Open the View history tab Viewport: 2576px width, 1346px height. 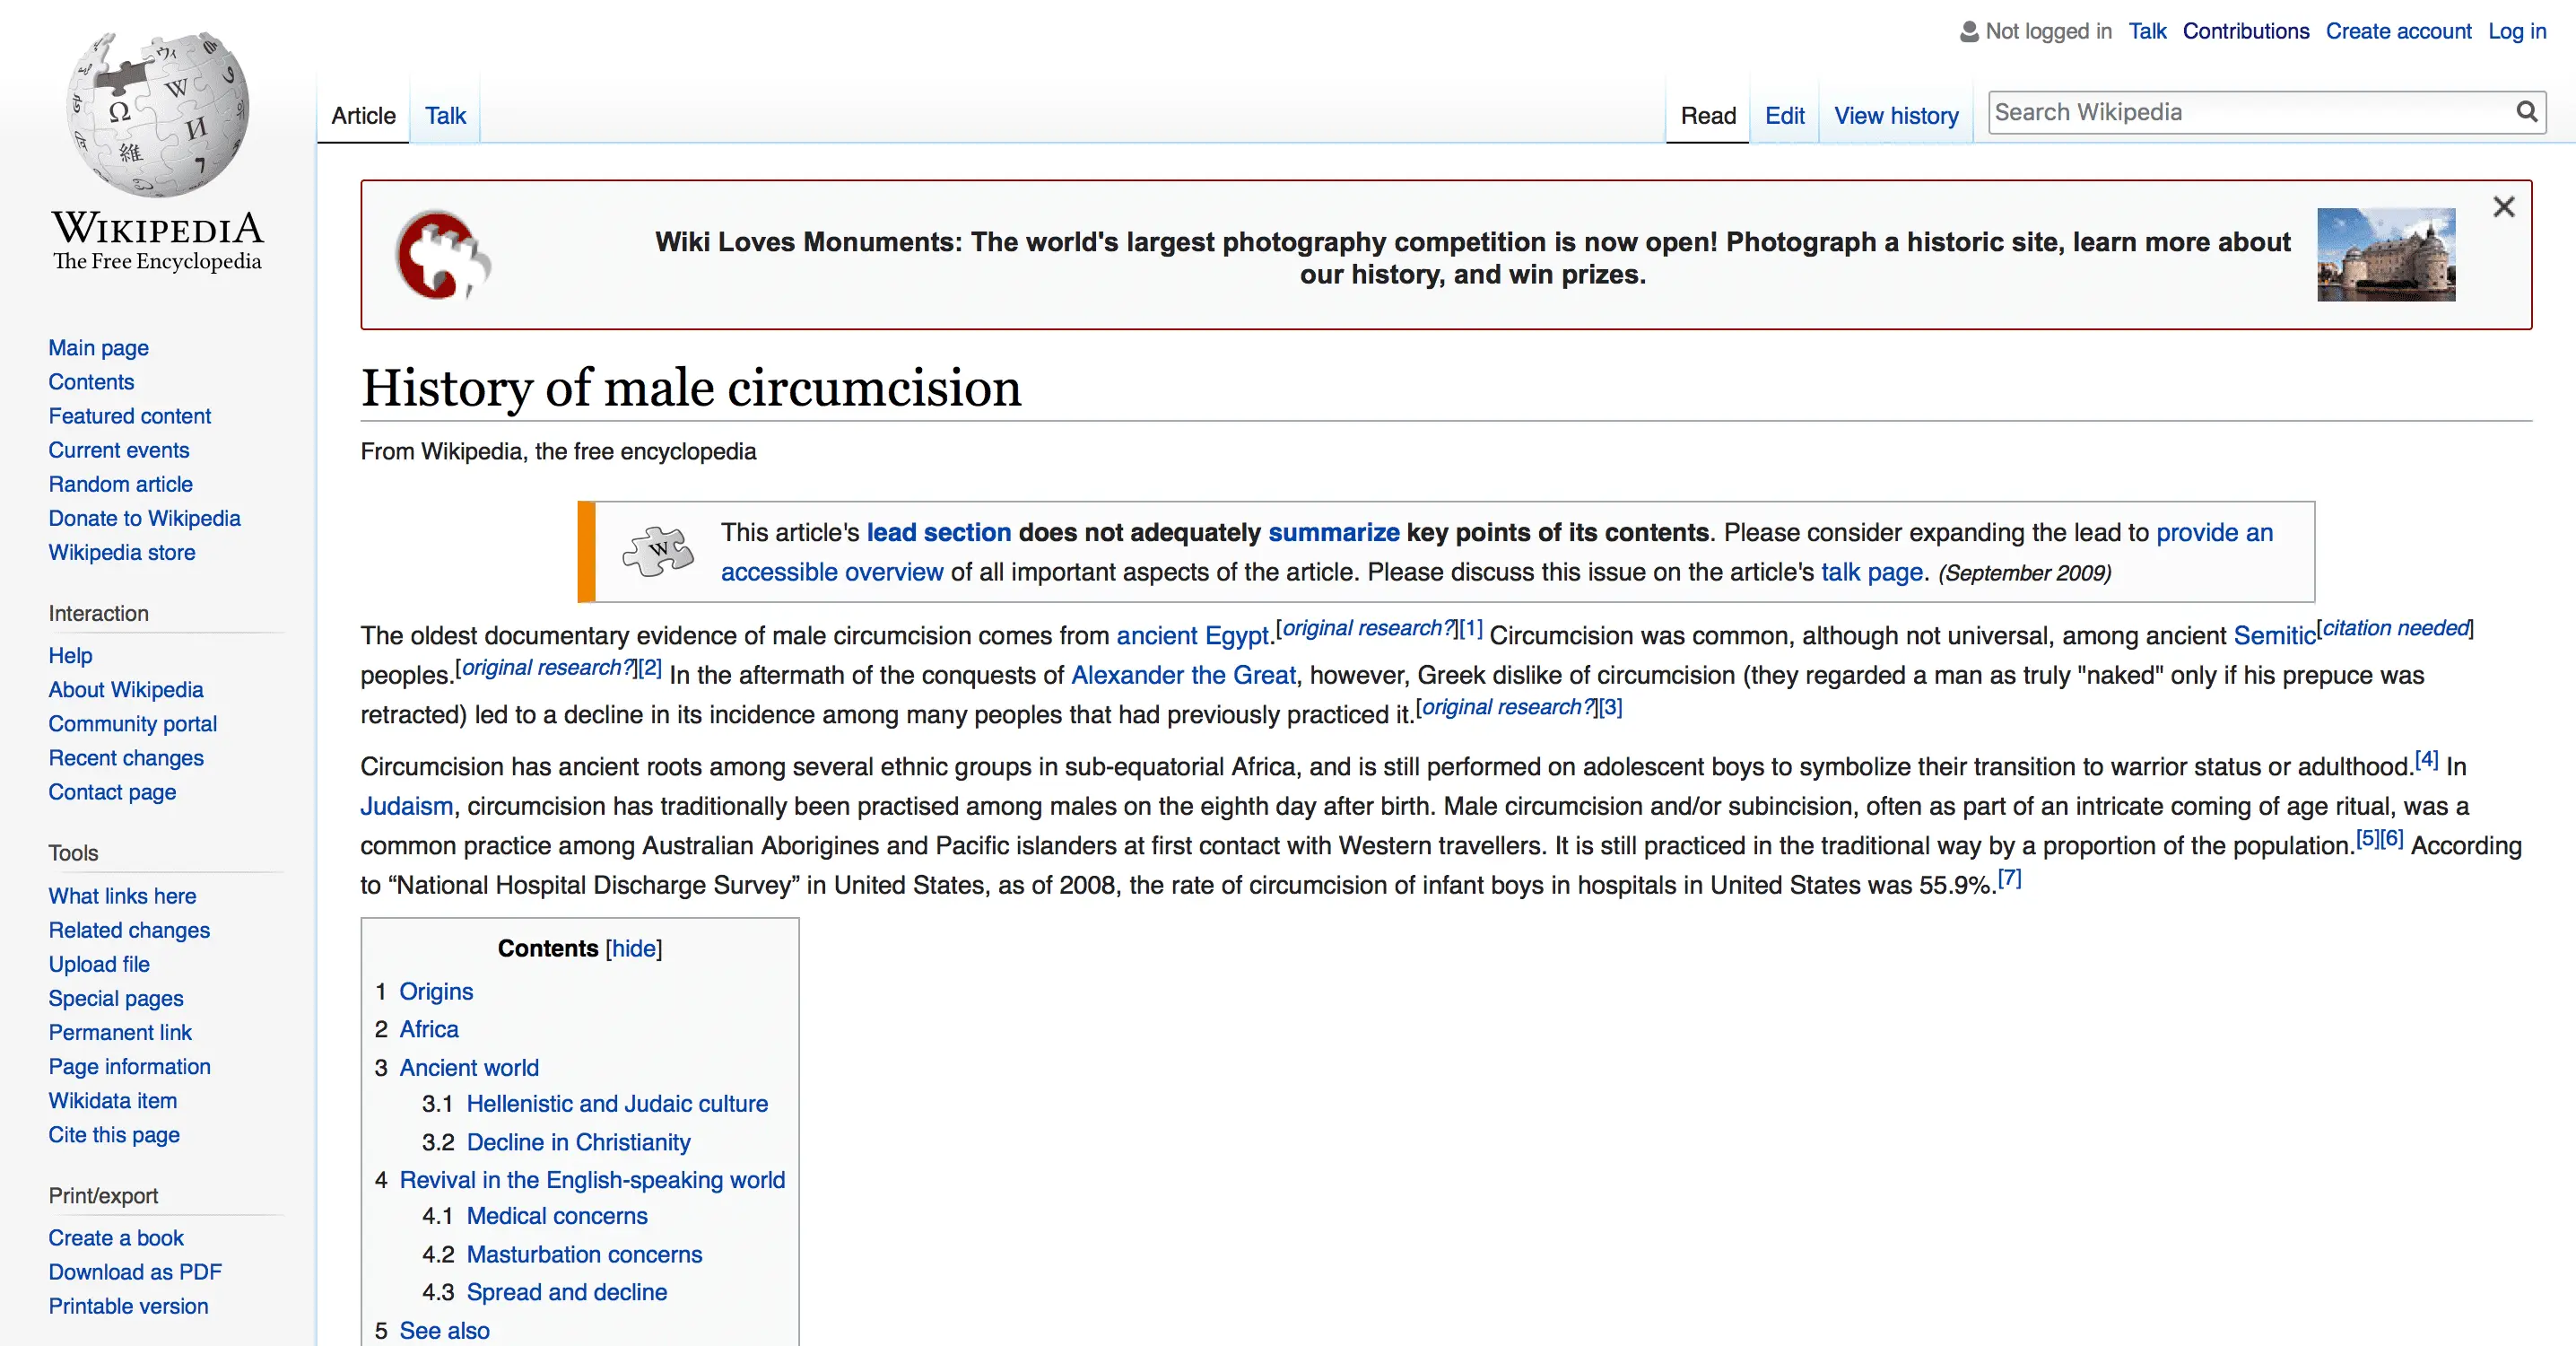click(x=1895, y=116)
